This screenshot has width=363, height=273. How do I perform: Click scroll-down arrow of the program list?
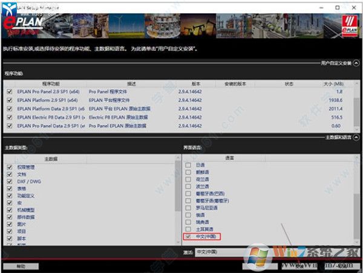[x=357, y=129]
